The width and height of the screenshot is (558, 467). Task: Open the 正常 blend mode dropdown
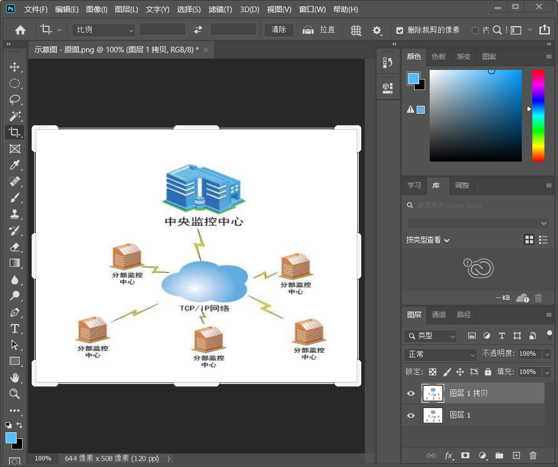439,354
